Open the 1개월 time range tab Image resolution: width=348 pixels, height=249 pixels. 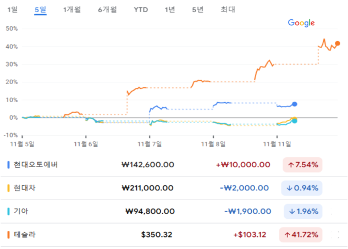click(x=72, y=9)
